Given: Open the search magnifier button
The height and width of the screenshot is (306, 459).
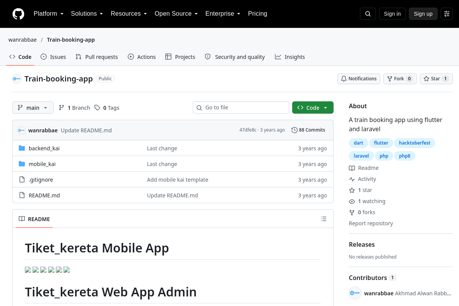Looking at the screenshot, I should click(x=368, y=14).
